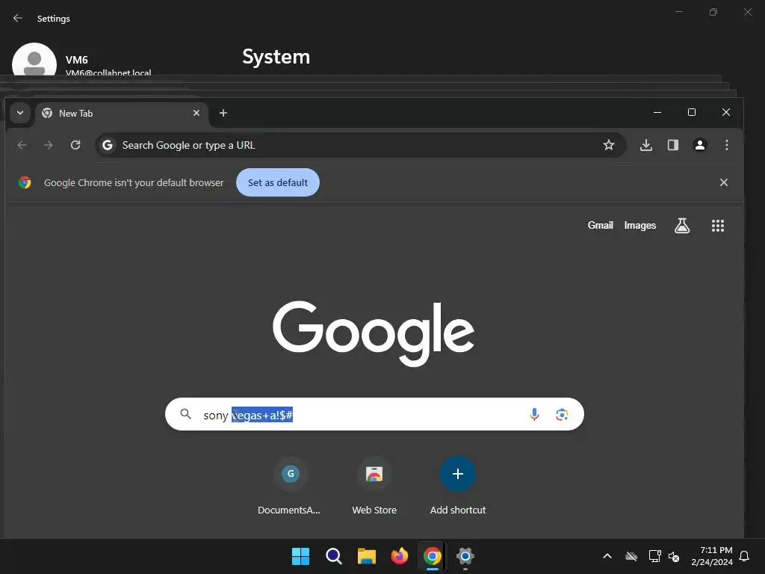
Task: Close the New Tab tab
Action: pos(196,113)
